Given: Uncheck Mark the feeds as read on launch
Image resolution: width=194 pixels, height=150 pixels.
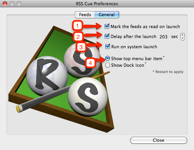Looking at the screenshot, I should (x=107, y=26).
